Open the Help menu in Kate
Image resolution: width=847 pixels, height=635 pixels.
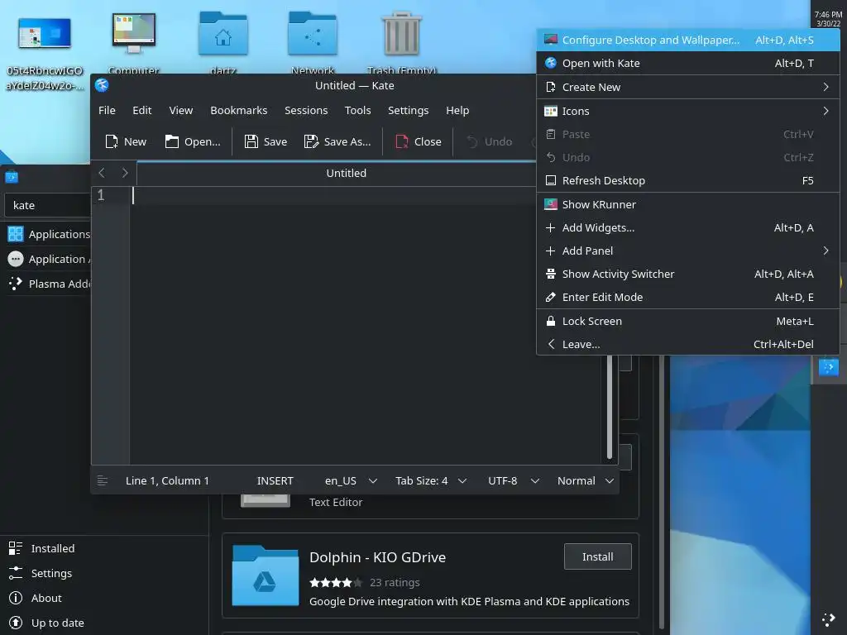click(x=457, y=110)
